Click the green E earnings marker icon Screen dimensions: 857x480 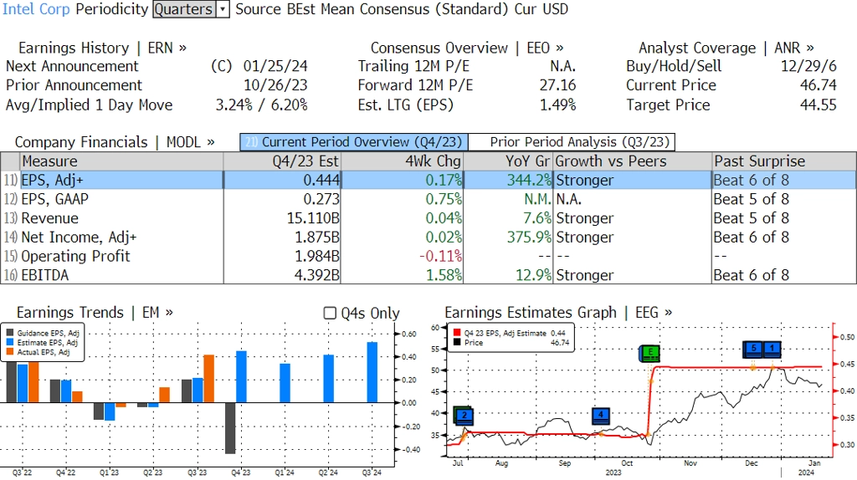click(649, 353)
